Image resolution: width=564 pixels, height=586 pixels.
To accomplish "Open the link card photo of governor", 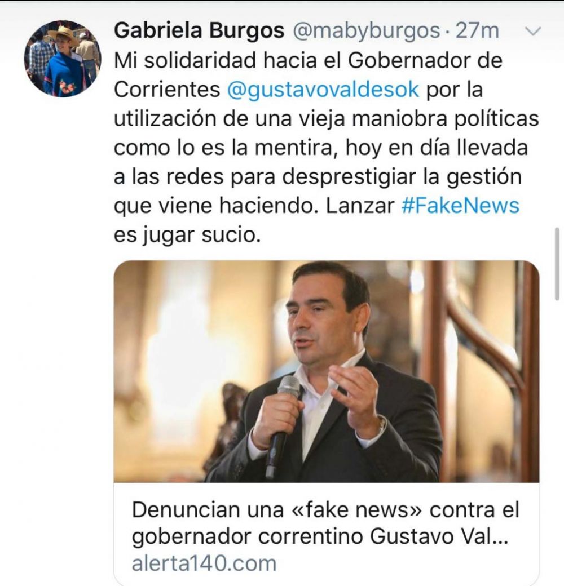I will 327,371.
